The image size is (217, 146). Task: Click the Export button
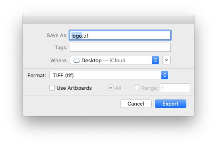[171, 104]
